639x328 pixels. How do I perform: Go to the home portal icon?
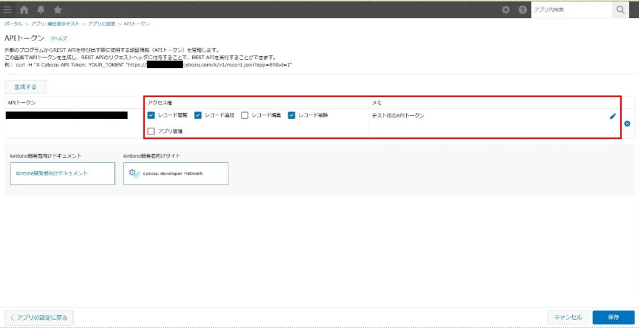(x=24, y=10)
